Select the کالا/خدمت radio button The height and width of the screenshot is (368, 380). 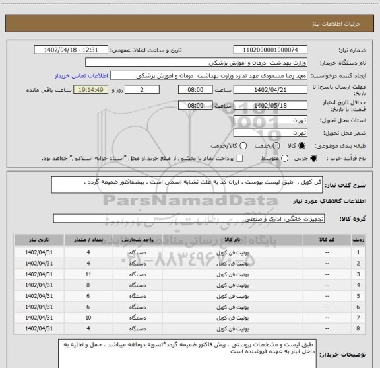click(243, 146)
